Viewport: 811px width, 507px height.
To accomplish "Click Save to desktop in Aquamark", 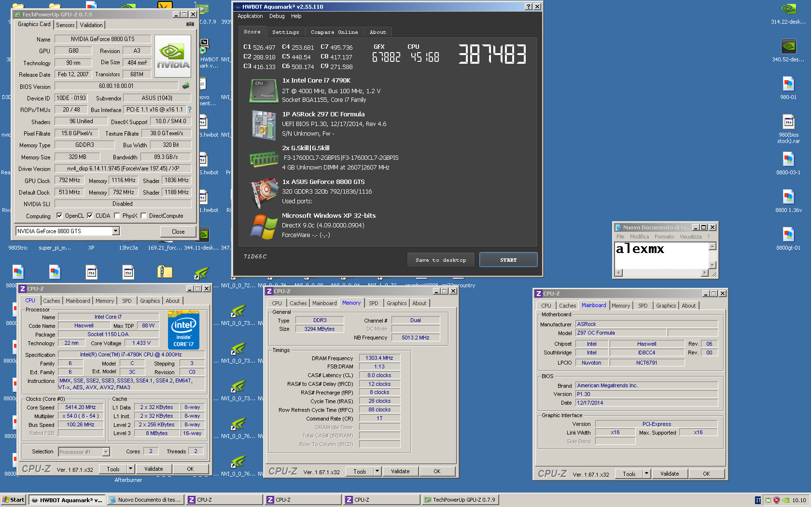I will coord(441,260).
